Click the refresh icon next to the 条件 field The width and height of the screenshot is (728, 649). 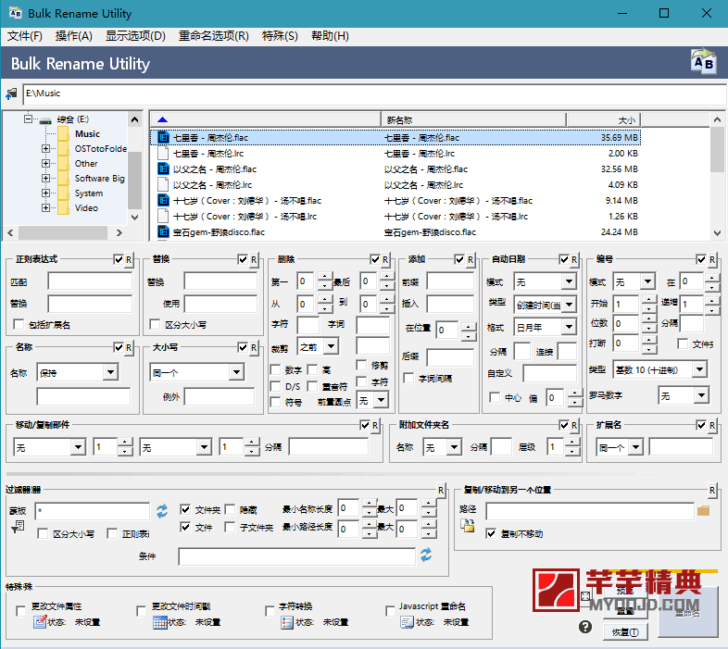pos(426,555)
